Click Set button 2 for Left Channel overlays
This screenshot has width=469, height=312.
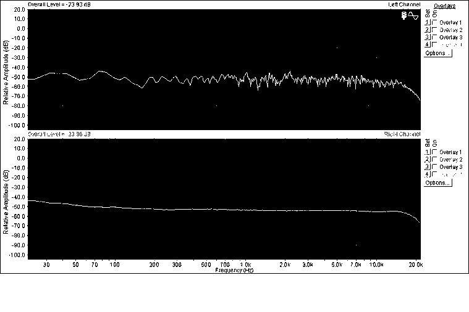(428, 30)
